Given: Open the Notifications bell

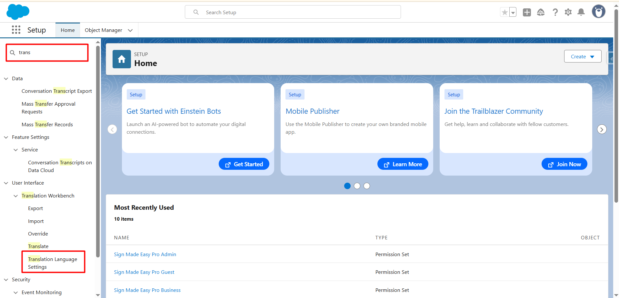Looking at the screenshot, I should coord(581,12).
